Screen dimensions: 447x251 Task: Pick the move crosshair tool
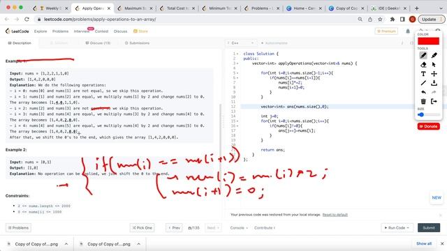[x=434, y=74]
